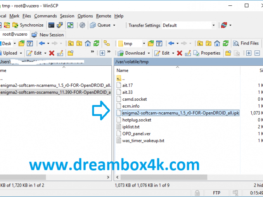Go to remote home directory icon
This screenshot has height=197, width=263.
[x=217, y=43]
